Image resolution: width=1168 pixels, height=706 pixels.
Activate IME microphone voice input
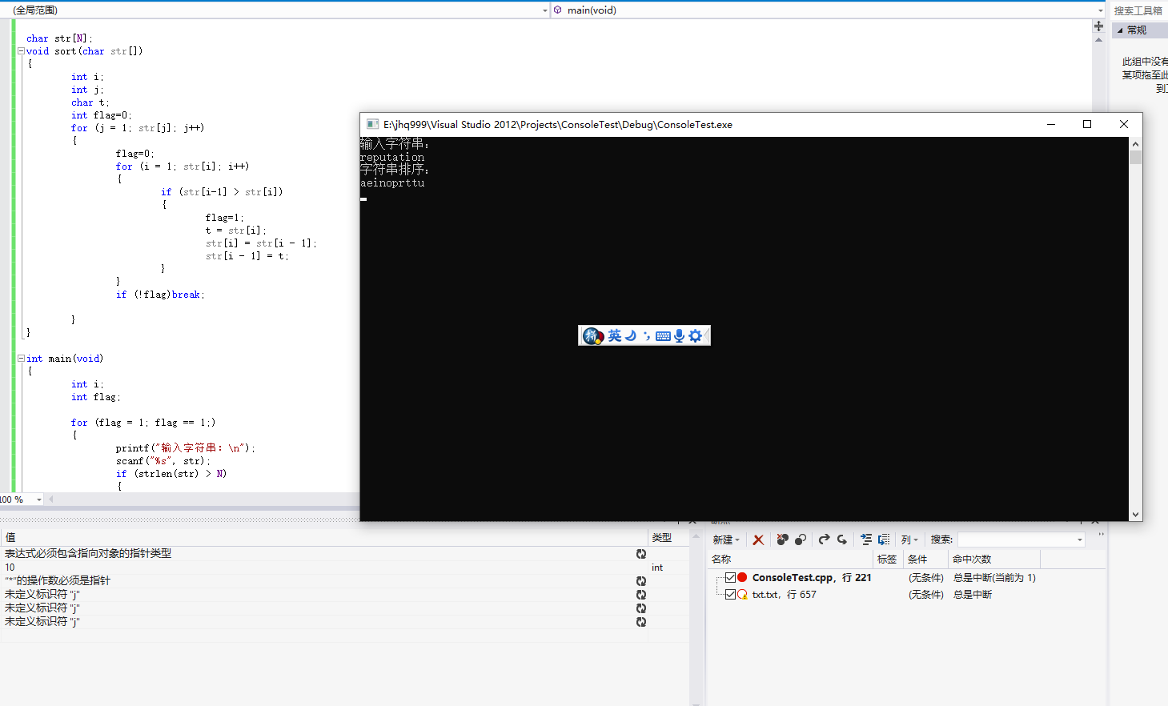click(x=679, y=335)
